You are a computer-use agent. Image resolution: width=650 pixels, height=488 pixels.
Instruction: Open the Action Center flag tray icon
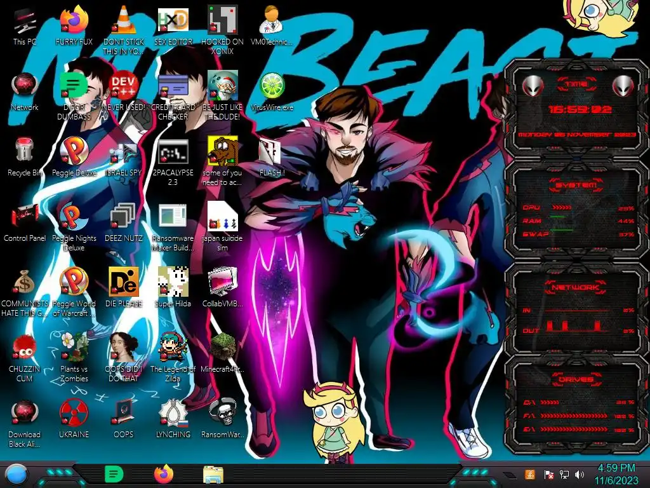548,474
